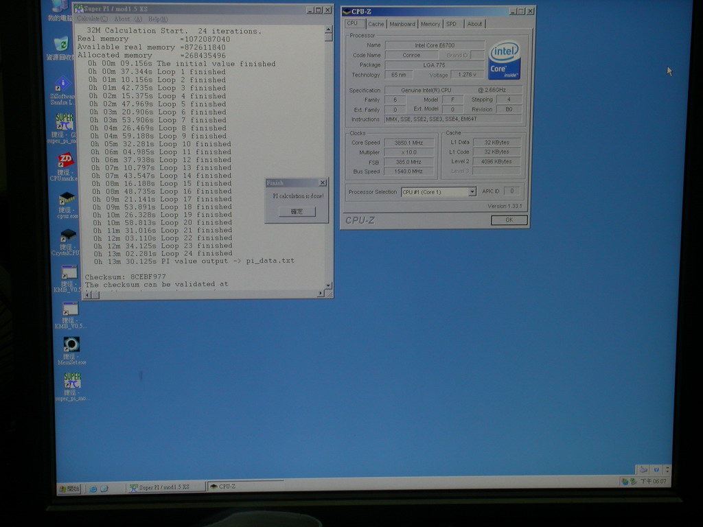The width and height of the screenshot is (703, 527).
Task: Open the My Computer desktop icon
Action: point(60,10)
